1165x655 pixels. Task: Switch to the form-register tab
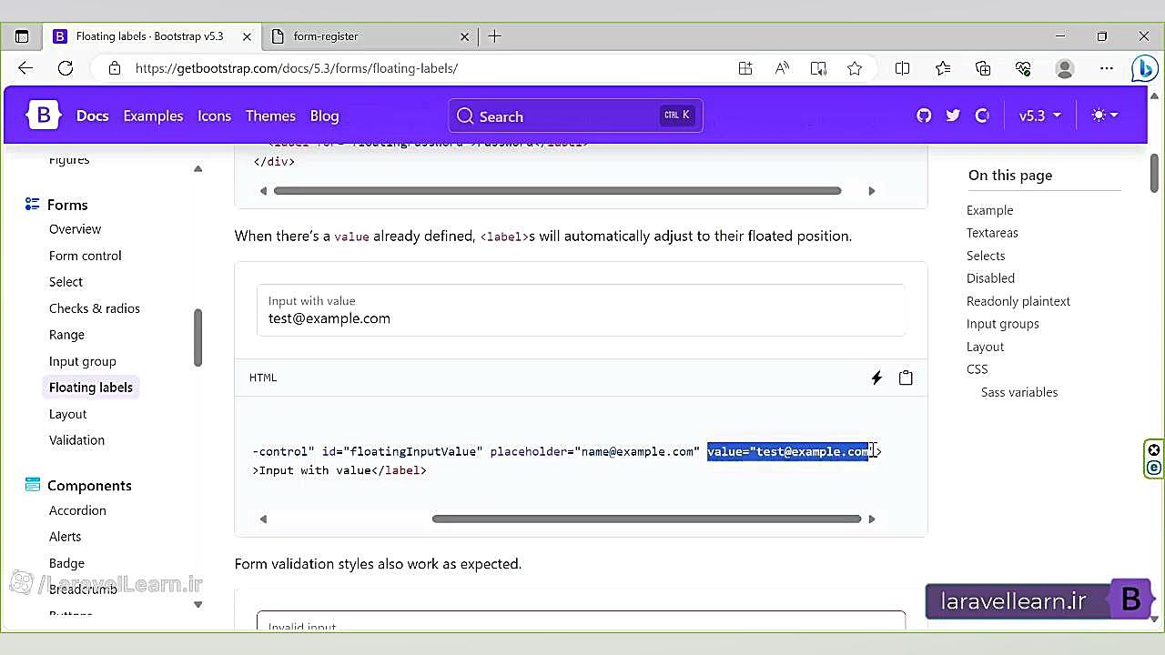tap(370, 36)
